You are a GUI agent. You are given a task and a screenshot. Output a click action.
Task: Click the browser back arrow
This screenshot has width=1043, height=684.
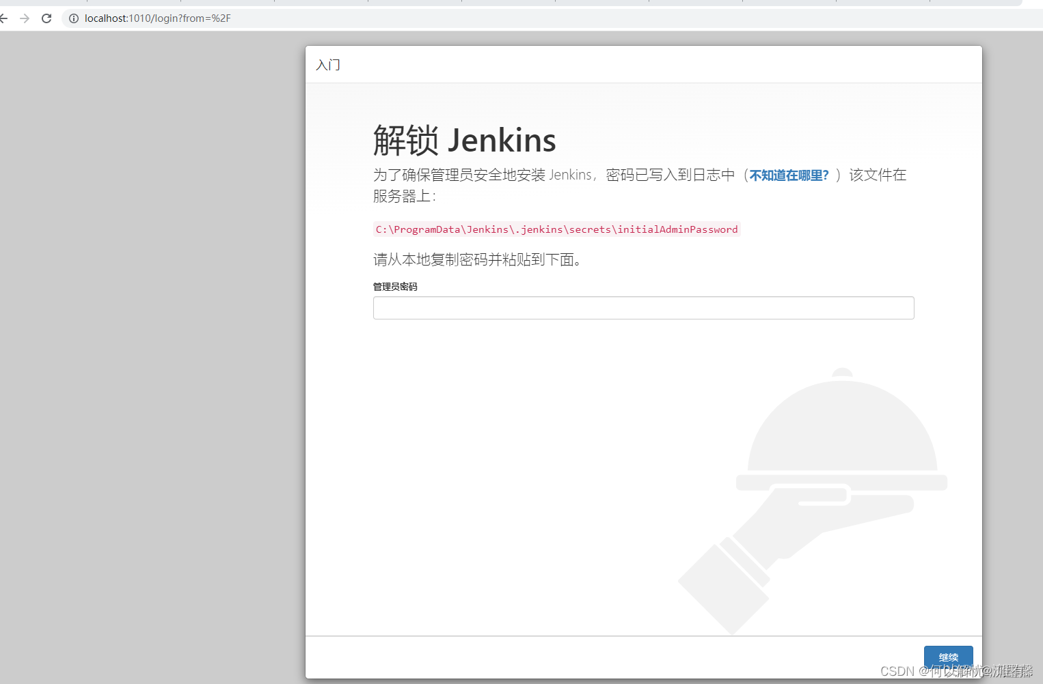(x=3, y=18)
